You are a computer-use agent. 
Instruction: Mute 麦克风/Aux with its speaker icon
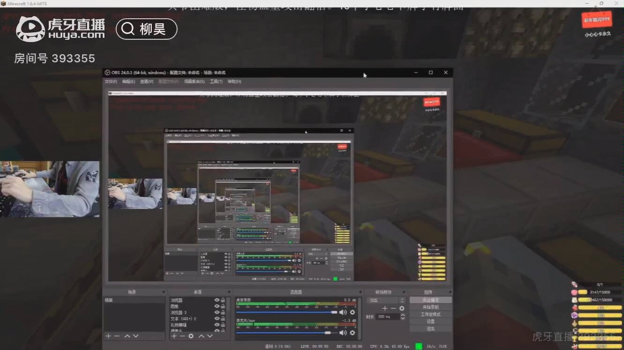(342, 333)
